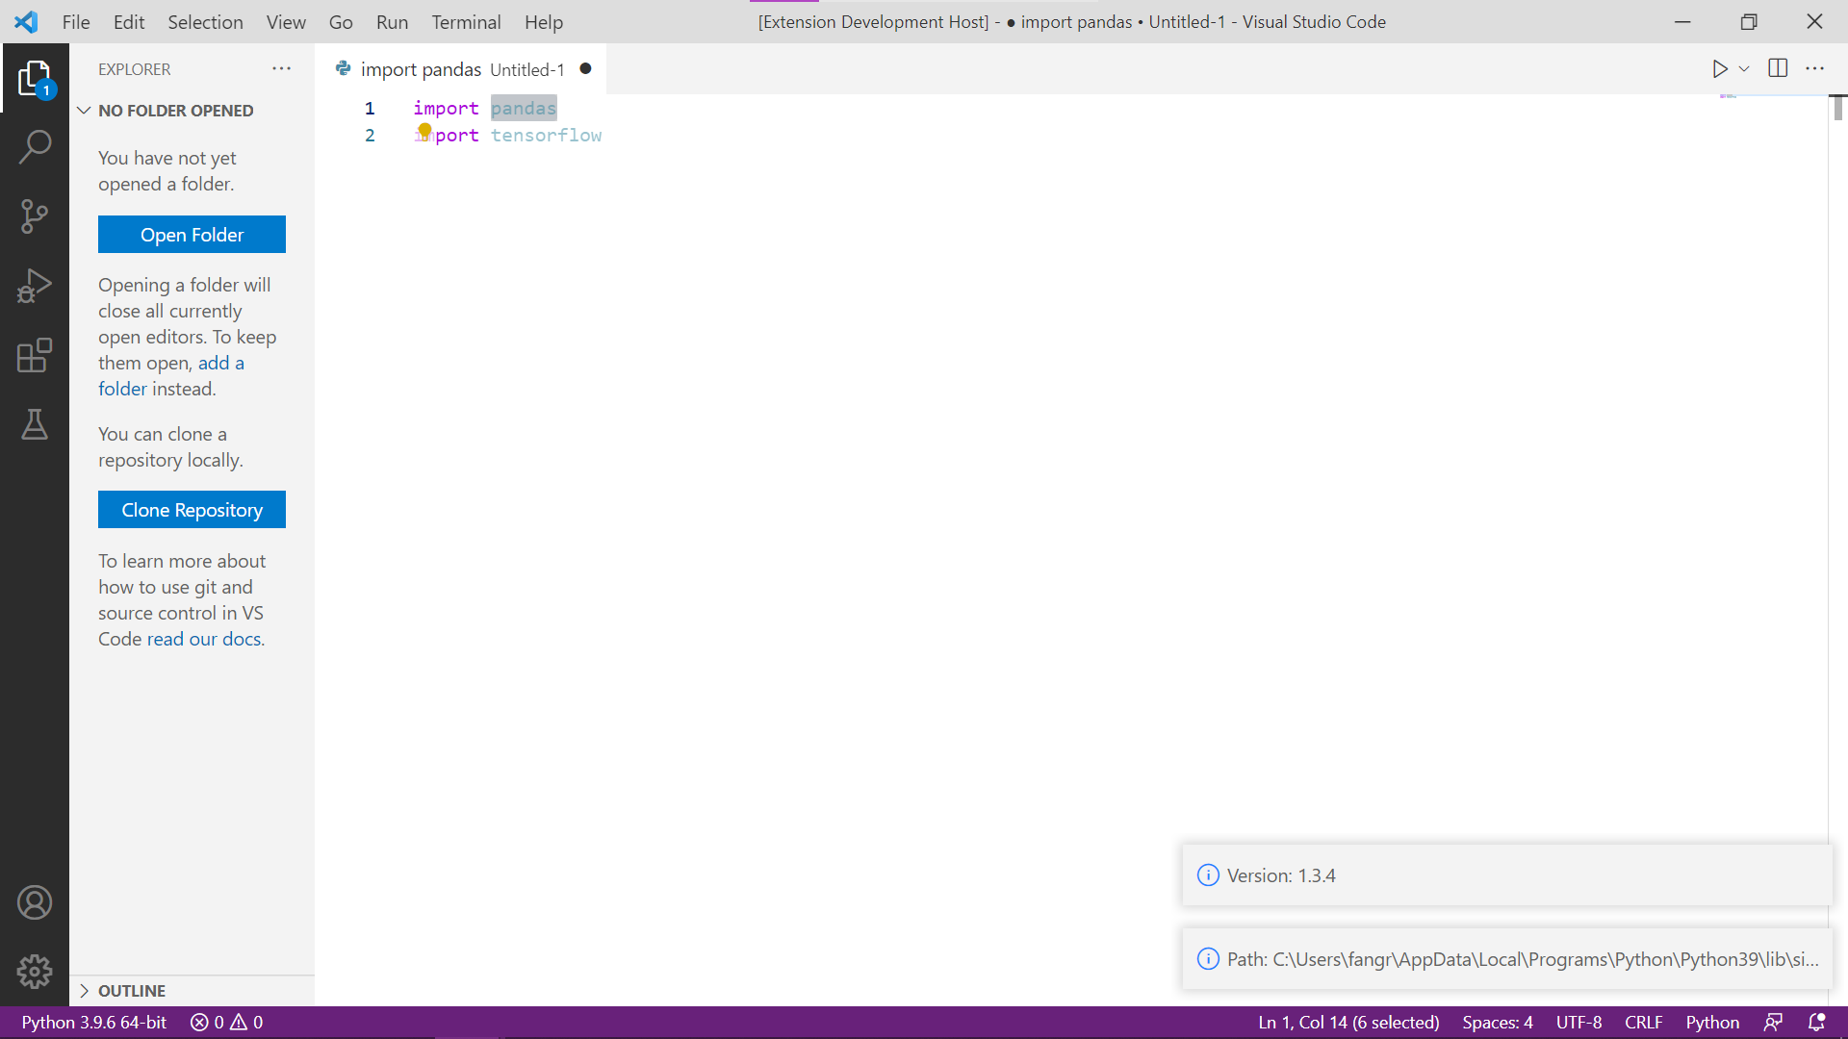This screenshot has width=1848, height=1039.
Task: Open the Search view in activity bar
Action: (x=35, y=147)
